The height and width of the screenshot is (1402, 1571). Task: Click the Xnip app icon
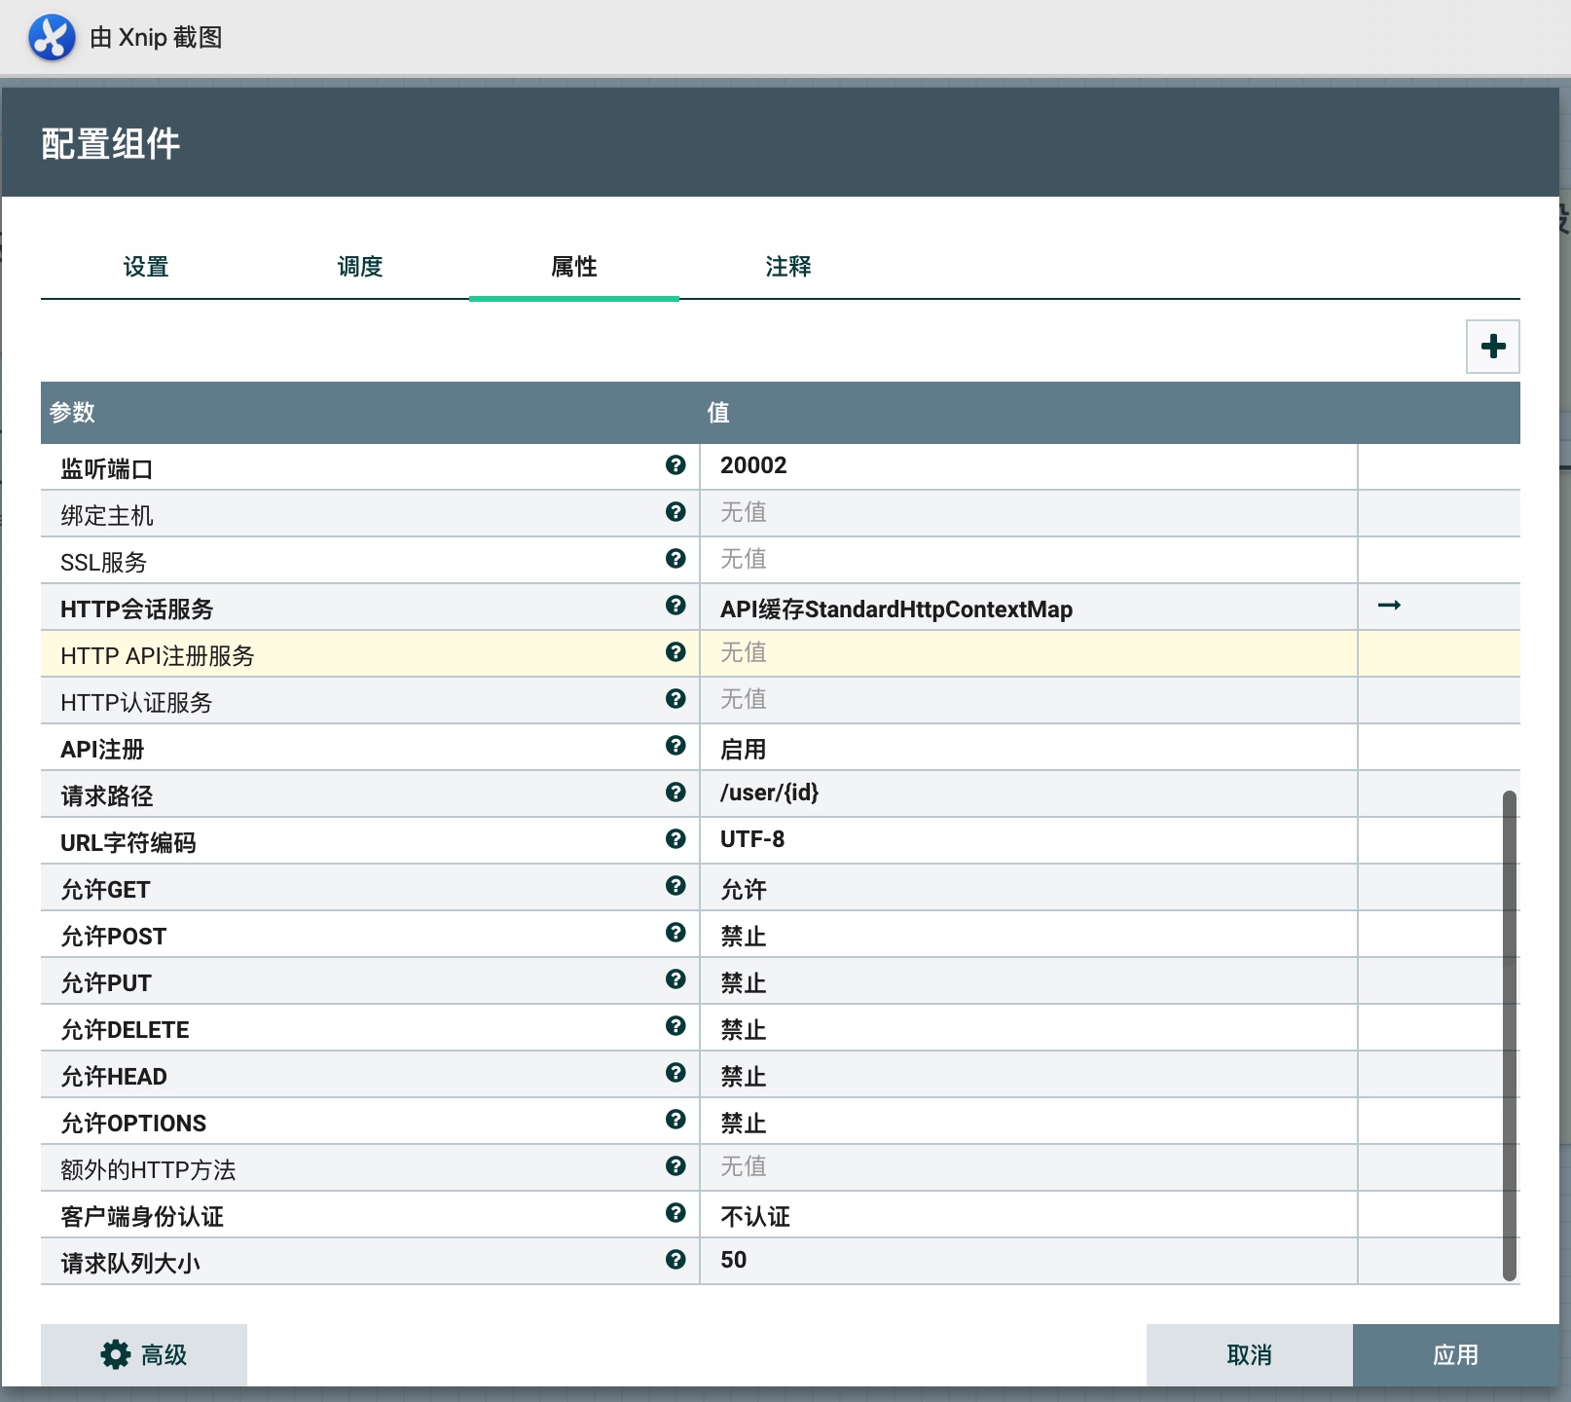pyautogui.click(x=52, y=38)
